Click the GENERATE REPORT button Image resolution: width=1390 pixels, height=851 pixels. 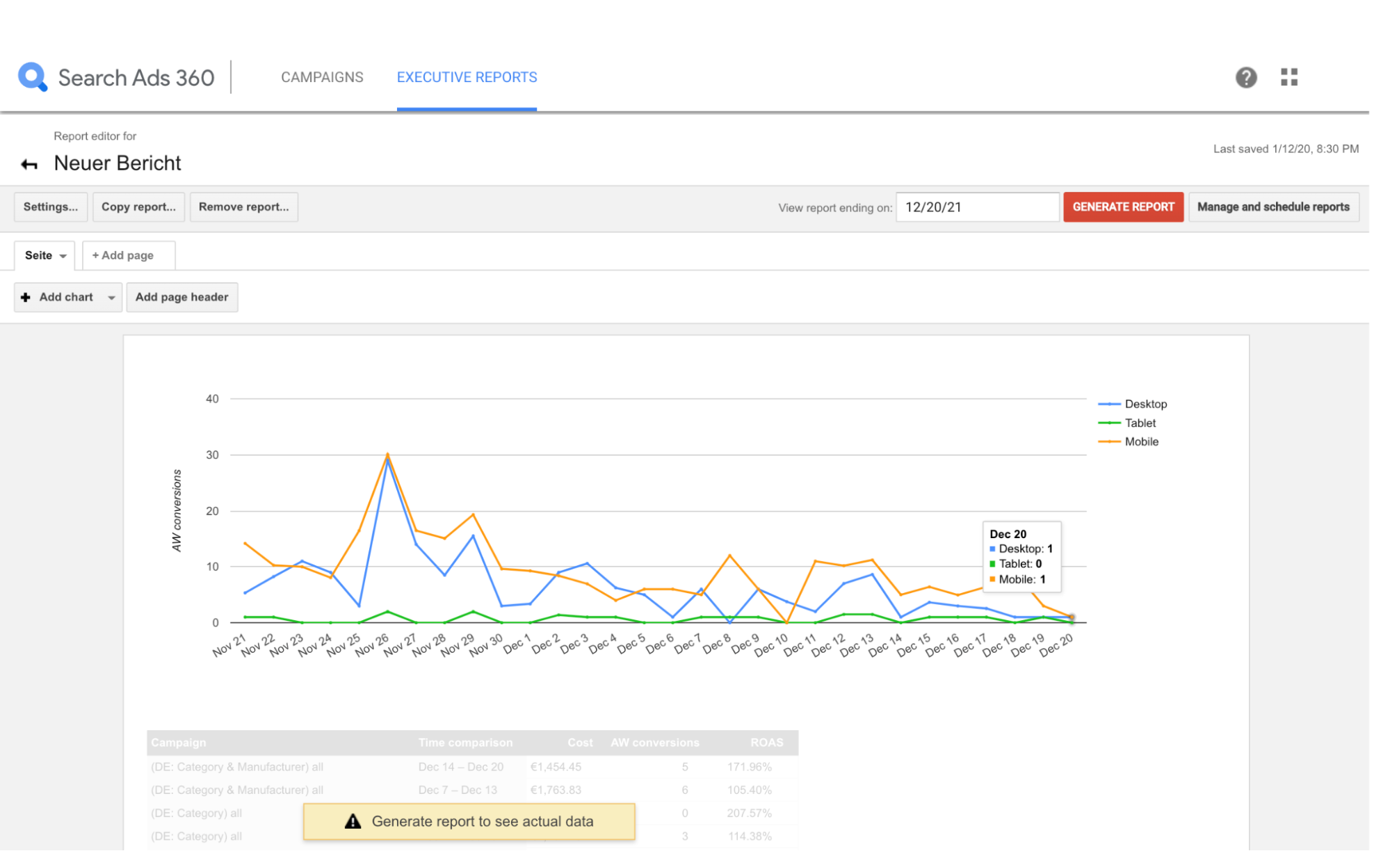click(x=1123, y=206)
